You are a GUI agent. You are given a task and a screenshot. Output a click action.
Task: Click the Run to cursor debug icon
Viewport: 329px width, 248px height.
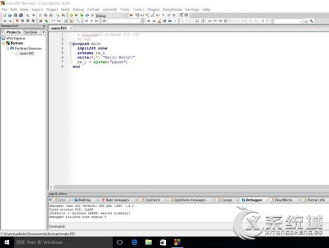coord(137,15)
